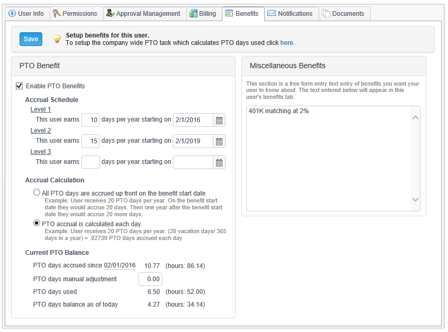
Task: Click the 'Accrual Calculation' heading
Action: point(54,180)
